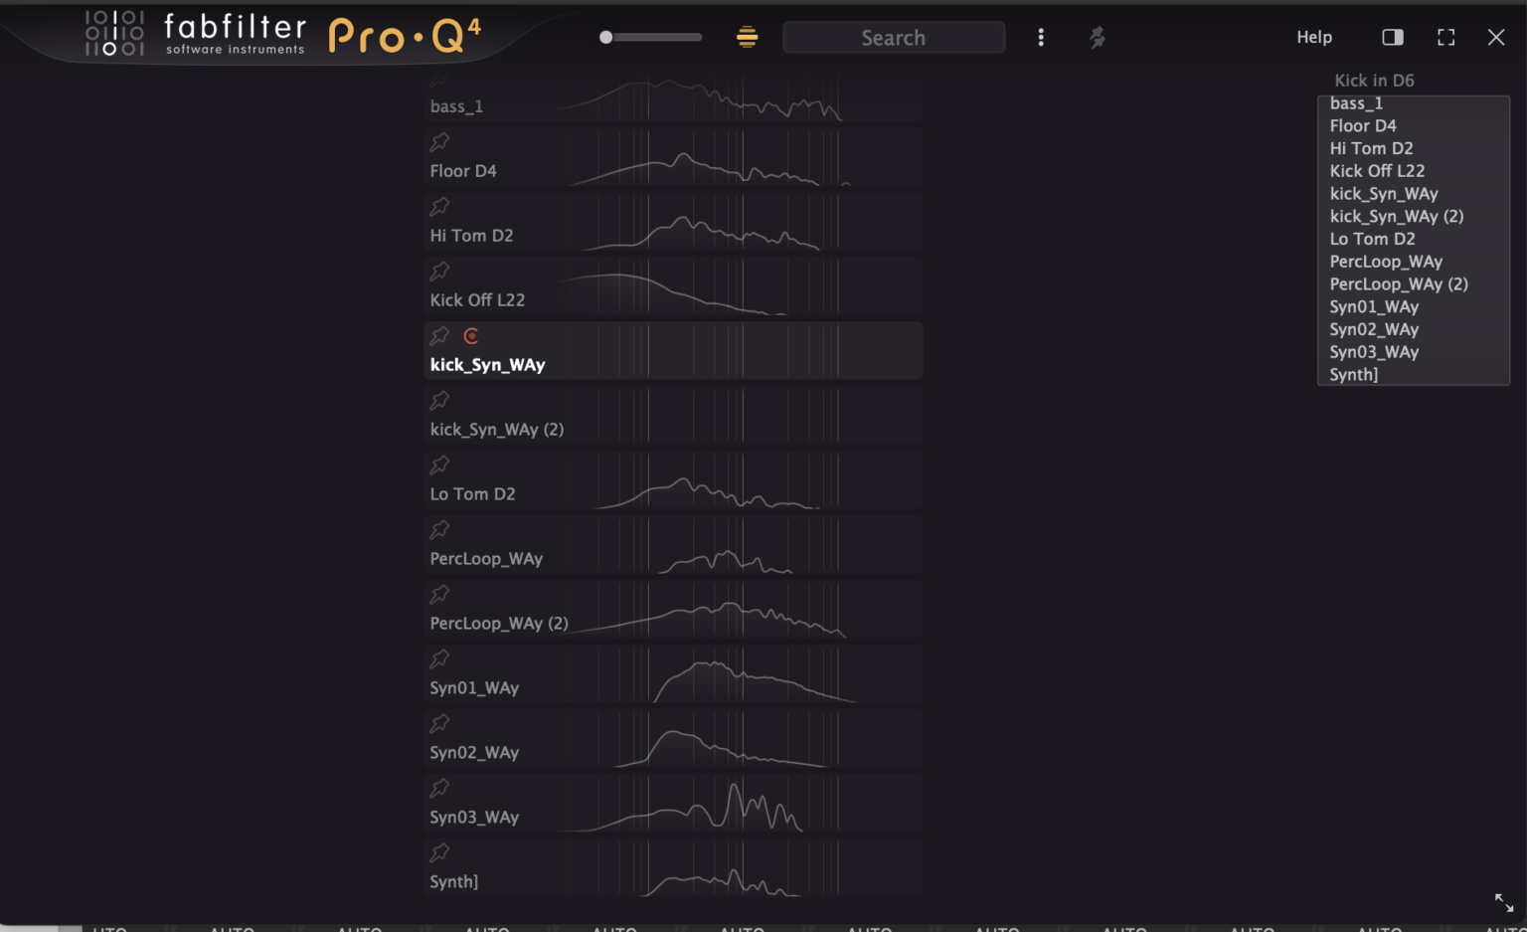This screenshot has height=932, width=1527.
Task: Expand the full screen view icon
Action: [x=1445, y=37]
